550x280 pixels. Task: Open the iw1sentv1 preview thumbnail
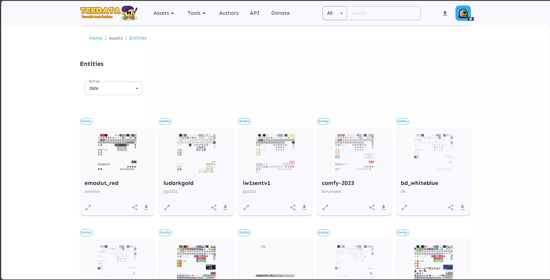[275, 153]
